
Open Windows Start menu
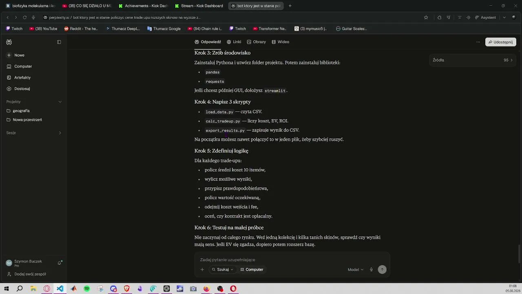click(x=7, y=289)
